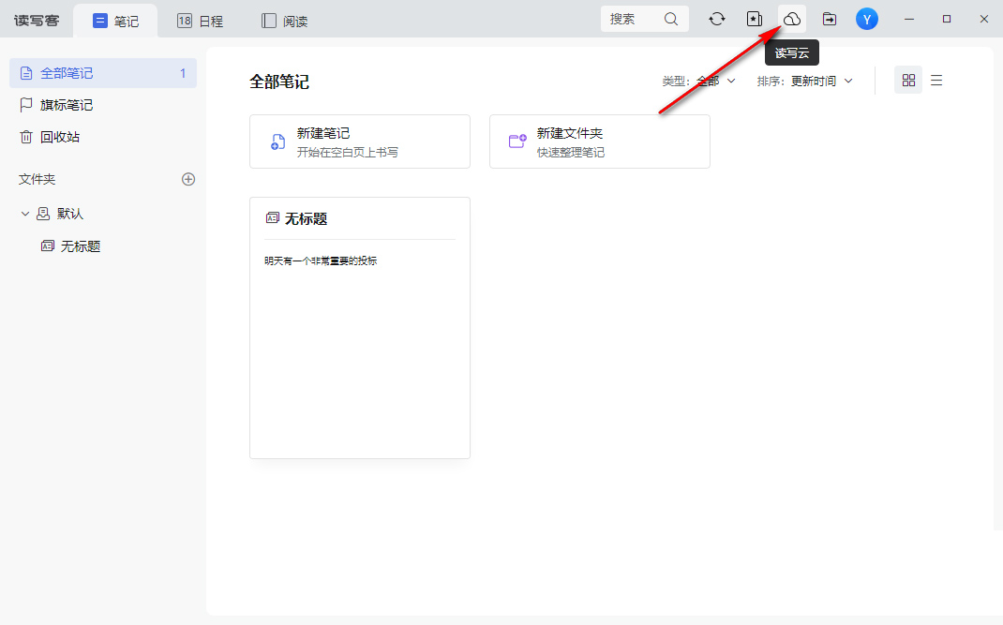The height and width of the screenshot is (625, 1003).
Task: Click the 新建笔记 document icon
Action: (x=277, y=141)
